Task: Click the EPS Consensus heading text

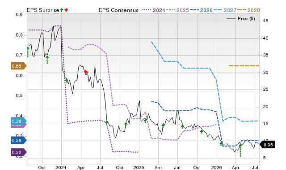Action: point(118,10)
